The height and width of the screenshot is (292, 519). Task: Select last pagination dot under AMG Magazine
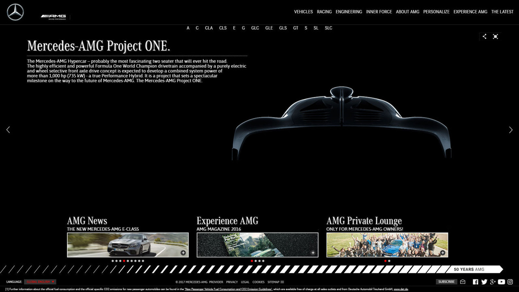pyautogui.click(x=263, y=261)
